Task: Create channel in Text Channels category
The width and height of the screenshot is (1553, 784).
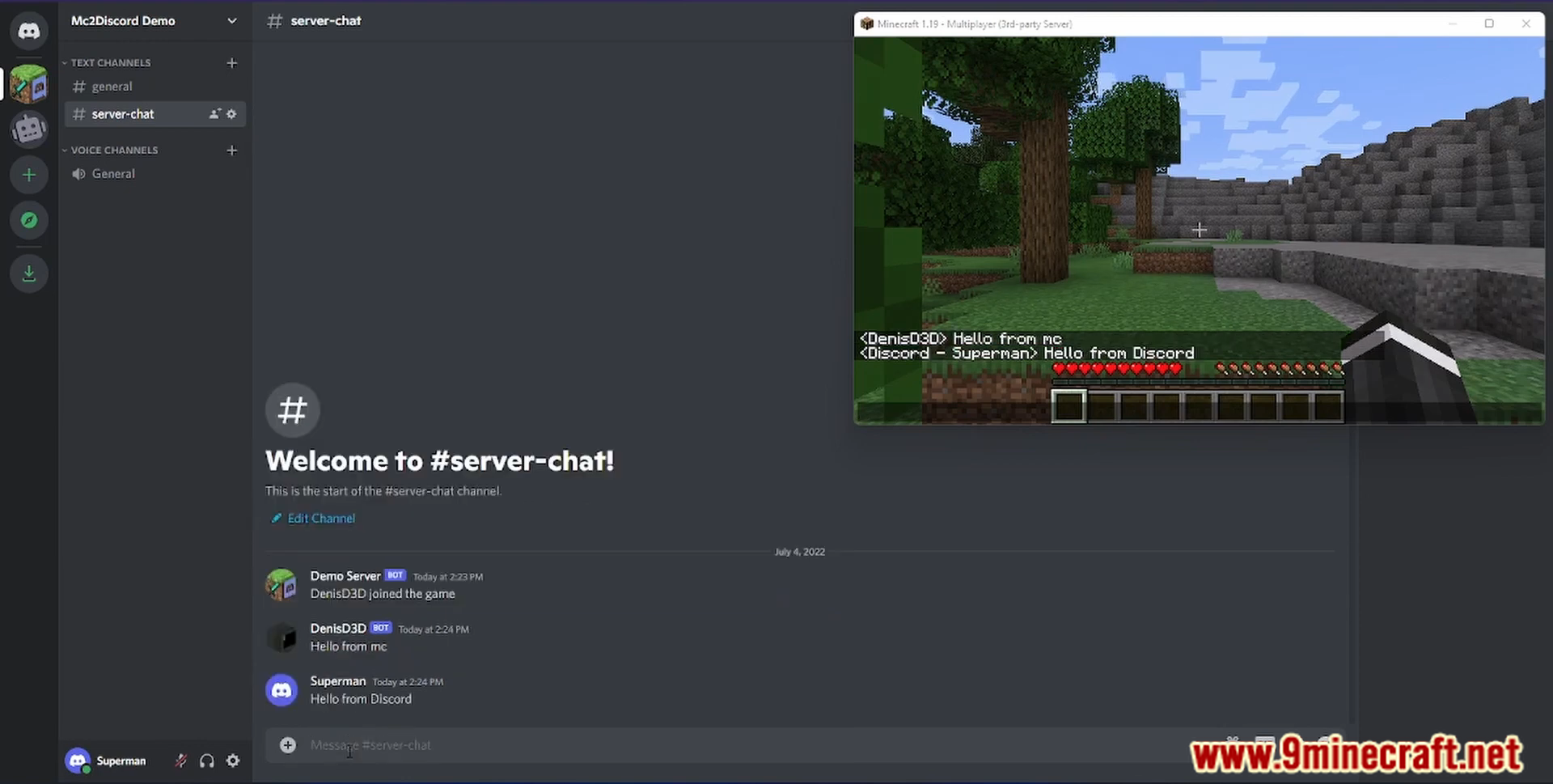Action: [232, 62]
